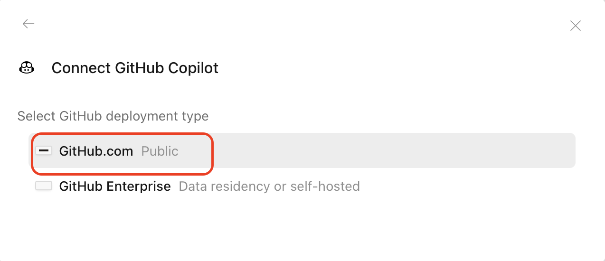The width and height of the screenshot is (605, 261).
Task: Dismiss dialog with the X icon
Action: (575, 26)
